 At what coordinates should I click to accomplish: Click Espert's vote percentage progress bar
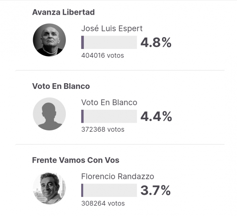[x=109, y=42]
